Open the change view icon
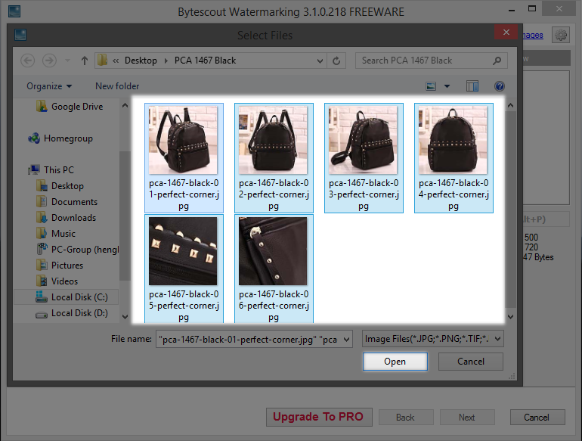Viewport: 582px width, 441px height. pyautogui.click(x=431, y=86)
